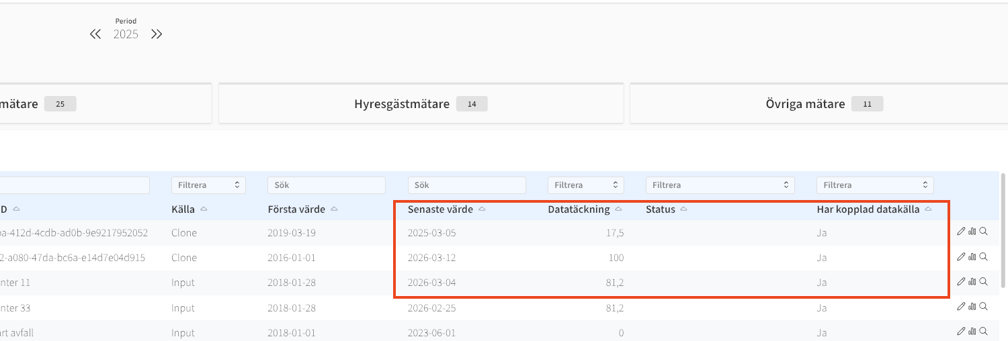Screen dimensions: 1008x341
Task: Click the Har kopplad datakälla header label
Action: coord(868,209)
